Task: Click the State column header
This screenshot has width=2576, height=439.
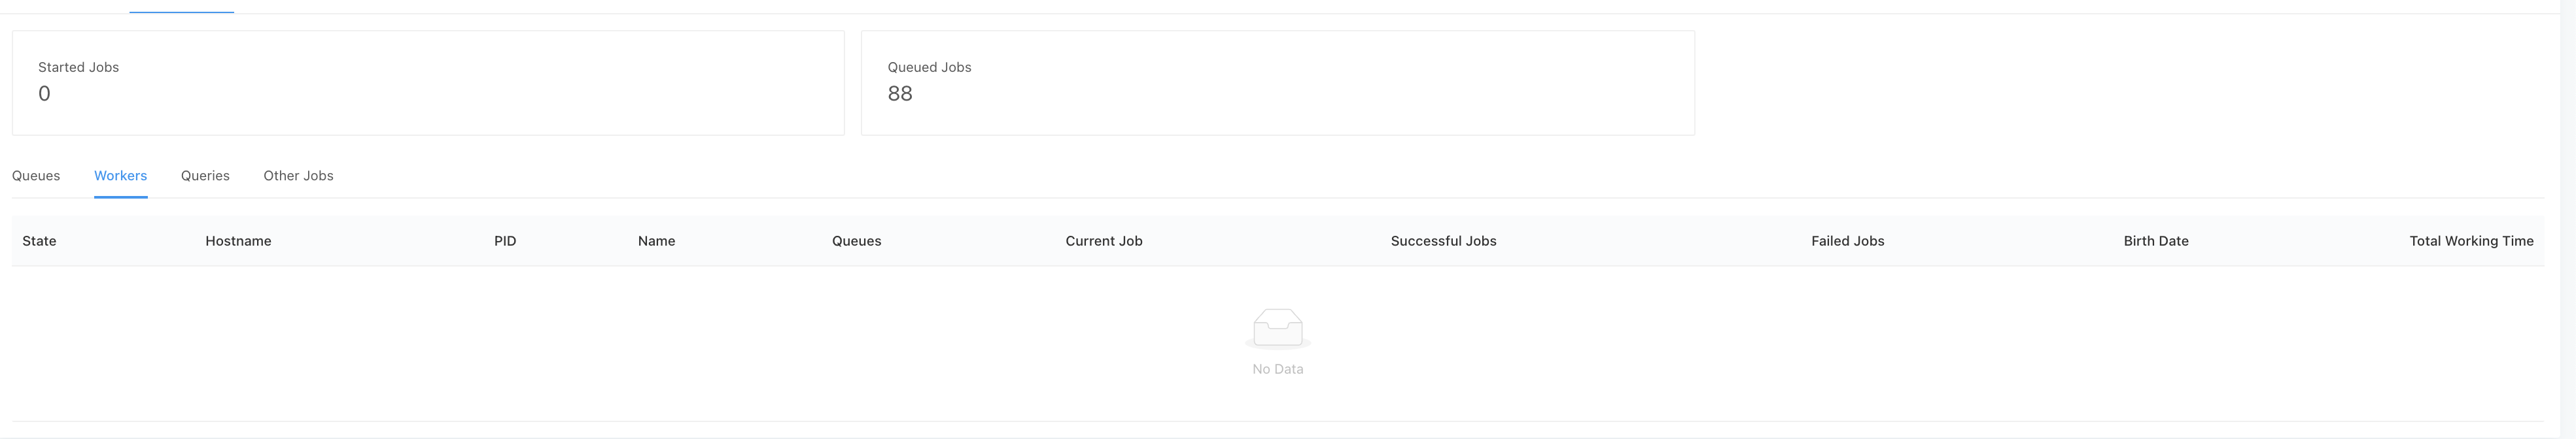Action: [x=39, y=242]
